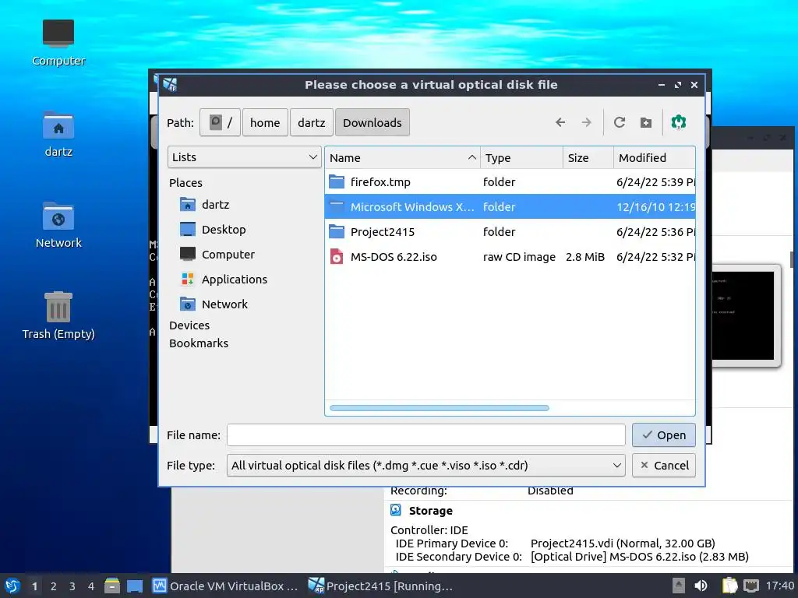
Task: Expand the Bookmarks section
Action: pyautogui.click(x=199, y=343)
